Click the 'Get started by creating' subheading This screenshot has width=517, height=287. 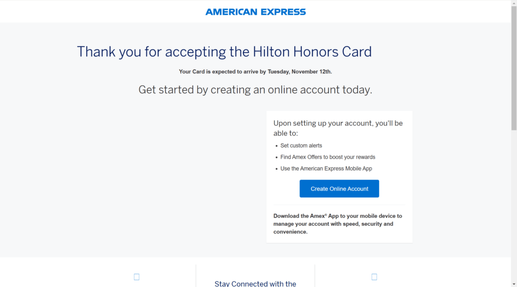[x=255, y=90]
